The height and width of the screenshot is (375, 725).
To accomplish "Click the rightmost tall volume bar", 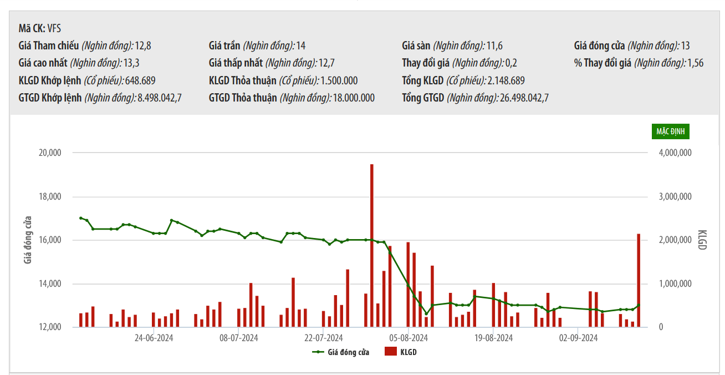I will tap(639, 280).
